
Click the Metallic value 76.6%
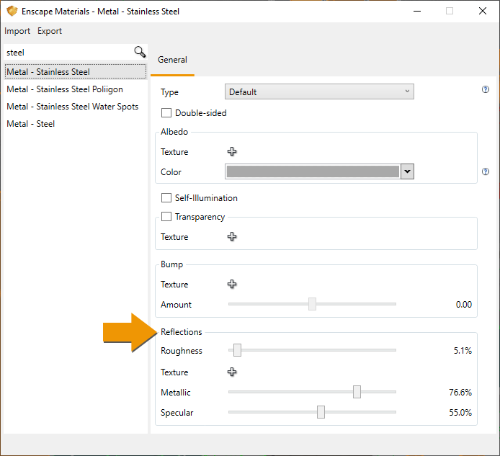pos(460,392)
